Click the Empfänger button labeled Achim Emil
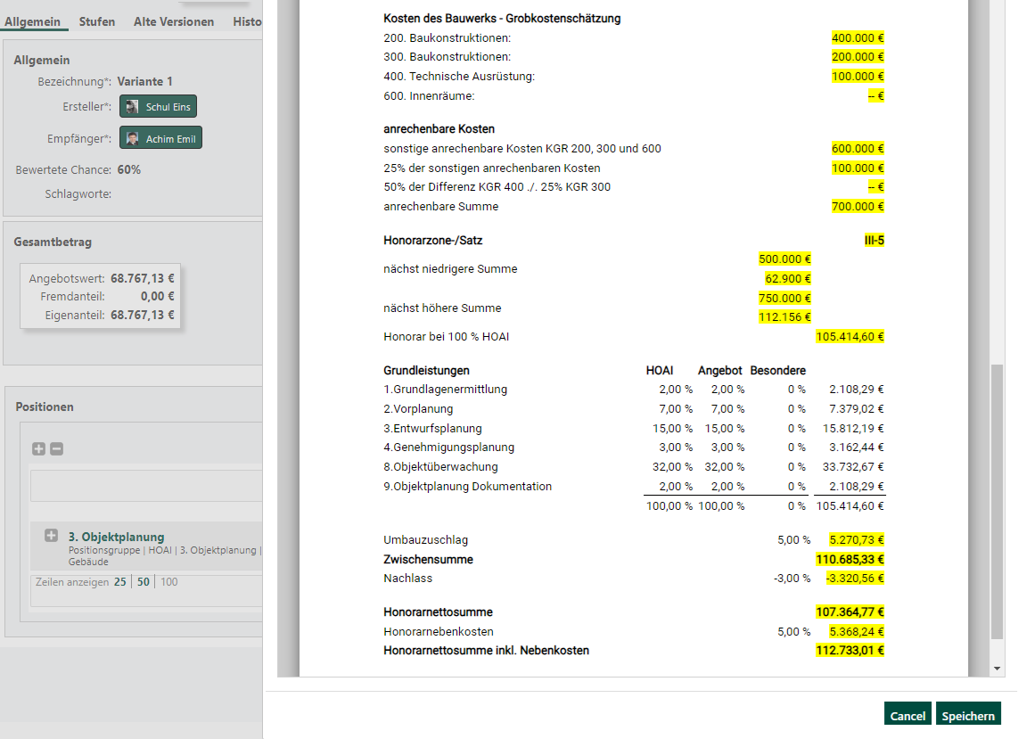This screenshot has width=1018, height=739. pyautogui.click(x=160, y=137)
